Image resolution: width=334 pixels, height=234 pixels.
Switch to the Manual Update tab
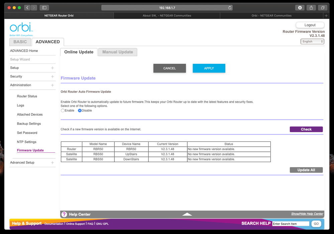click(x=117, y=52)
